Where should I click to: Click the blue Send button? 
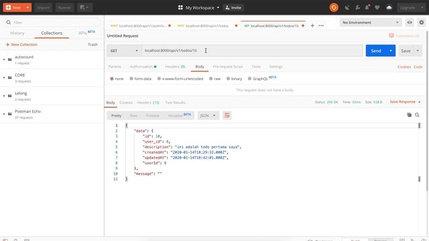[x=376, y=51]
